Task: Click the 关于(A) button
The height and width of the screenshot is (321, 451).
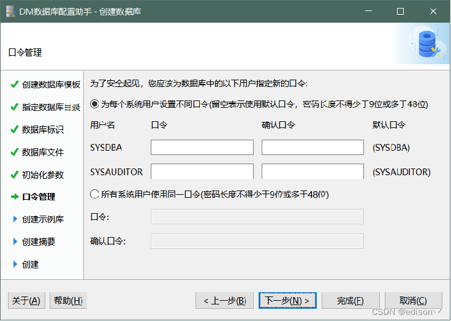Action: (x=26, y=301)
